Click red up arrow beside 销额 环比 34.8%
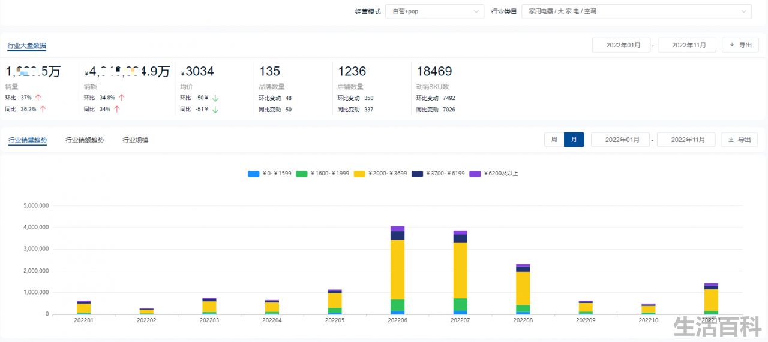Image resolution: width=768 pixels, height=342 pixels. point(121,98)
